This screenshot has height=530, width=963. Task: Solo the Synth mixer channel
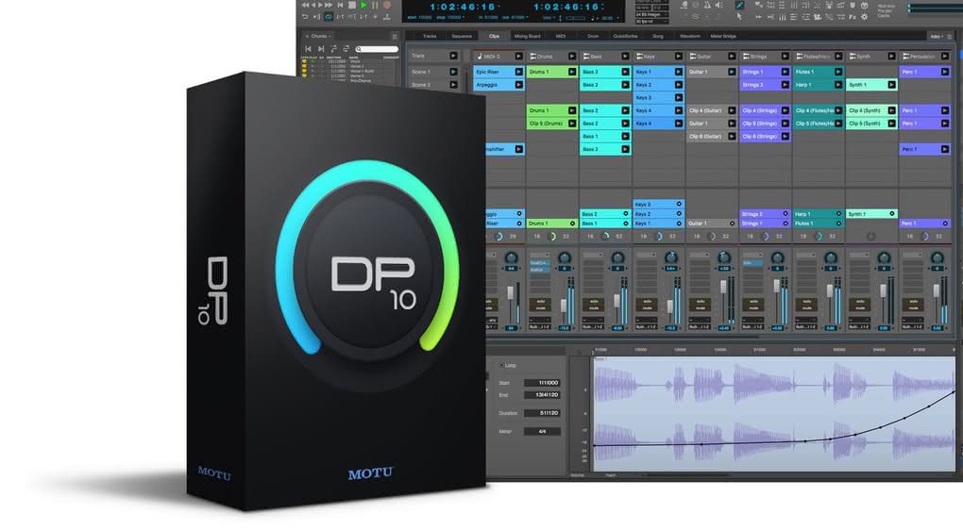(x=860, y=301)
